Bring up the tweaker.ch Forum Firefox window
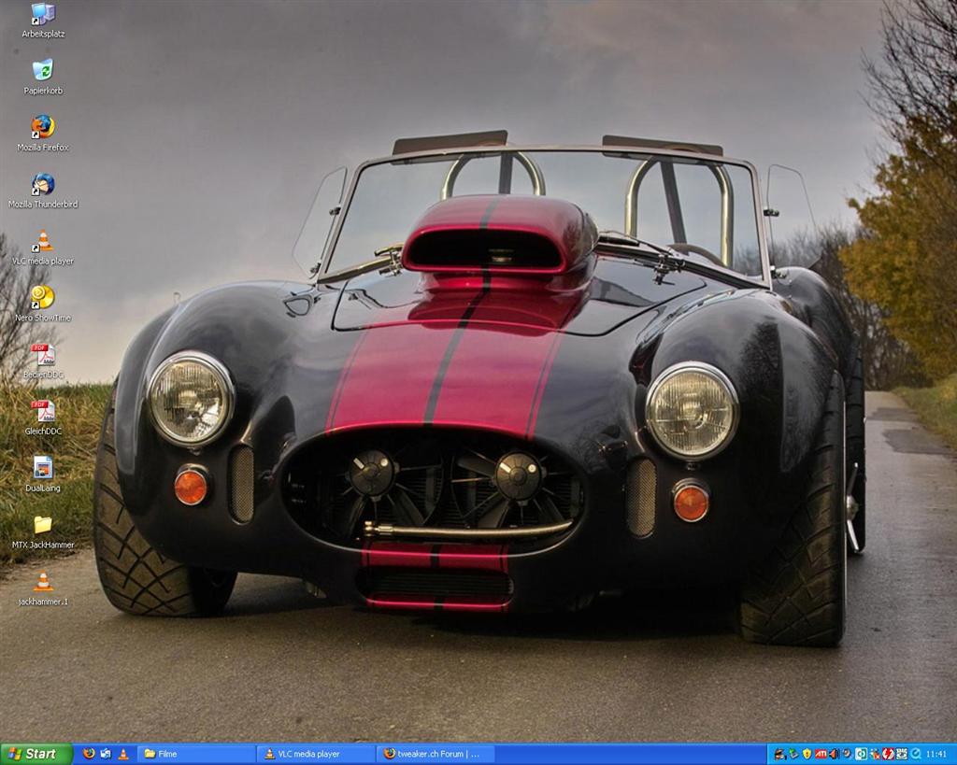The image size is (957, 765). [436, 754]
